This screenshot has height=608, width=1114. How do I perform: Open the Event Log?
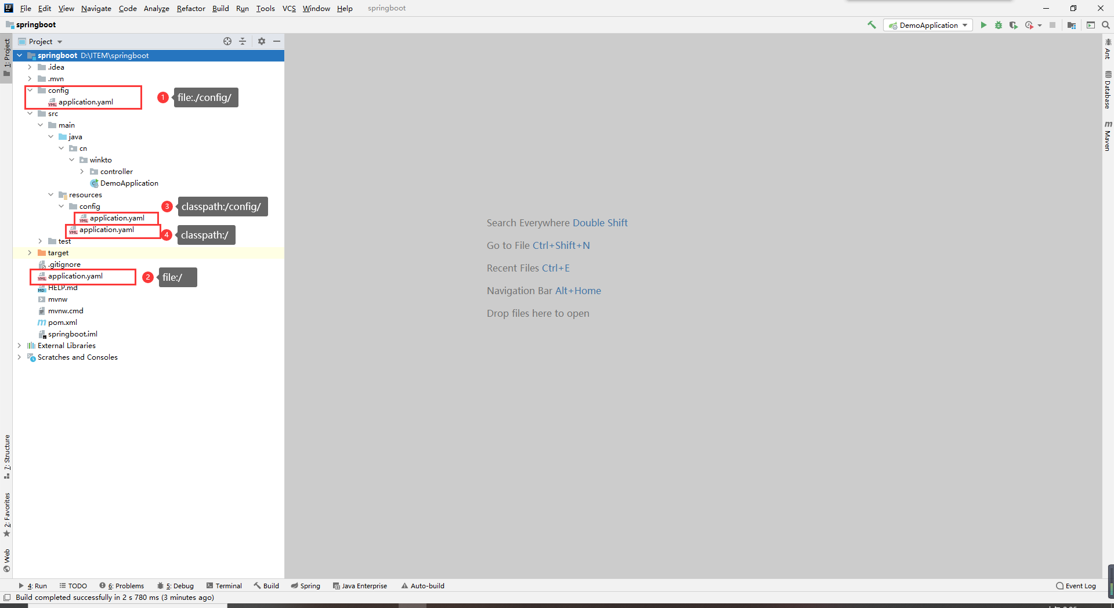coord(1076,586)
